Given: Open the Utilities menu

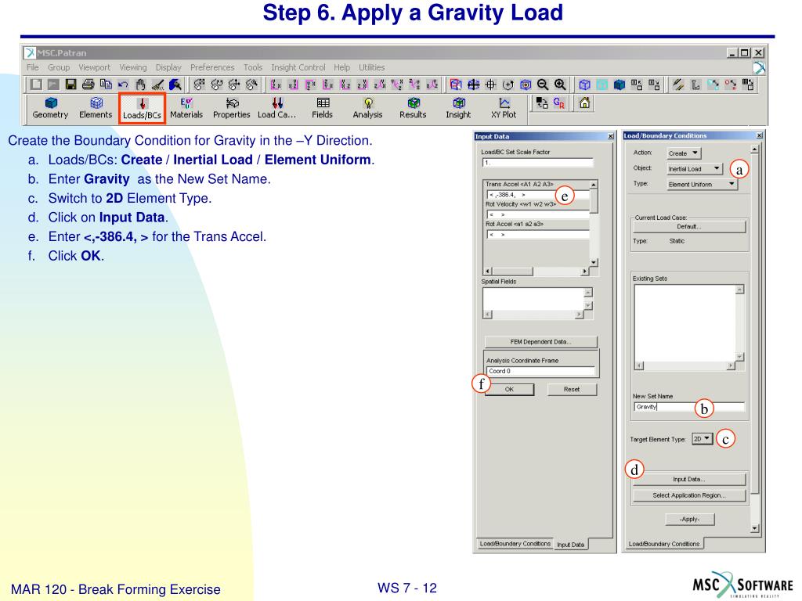Looking at the screenshot, I should click(x=372, y=67).
